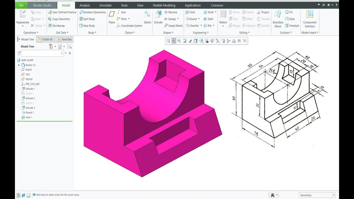Screen dimensions: 354x199
Task: Toggle the model tree display in status bar
Action: point(19,195)
